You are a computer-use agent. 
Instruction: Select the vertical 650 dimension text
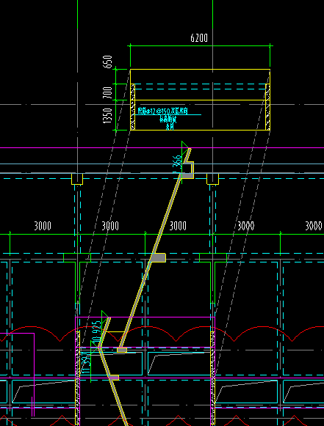(x=108, y=62)
